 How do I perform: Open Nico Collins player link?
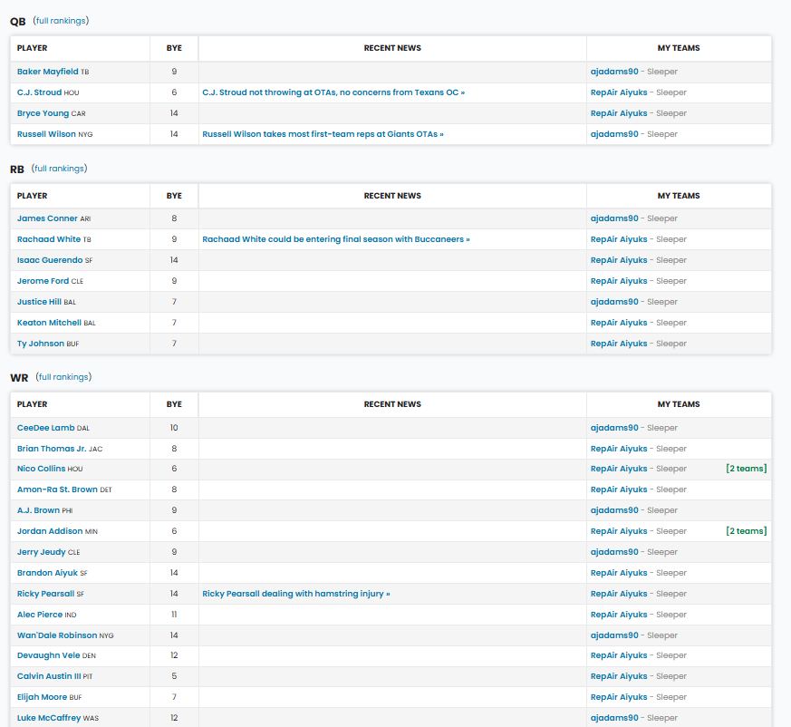point(42,469)
